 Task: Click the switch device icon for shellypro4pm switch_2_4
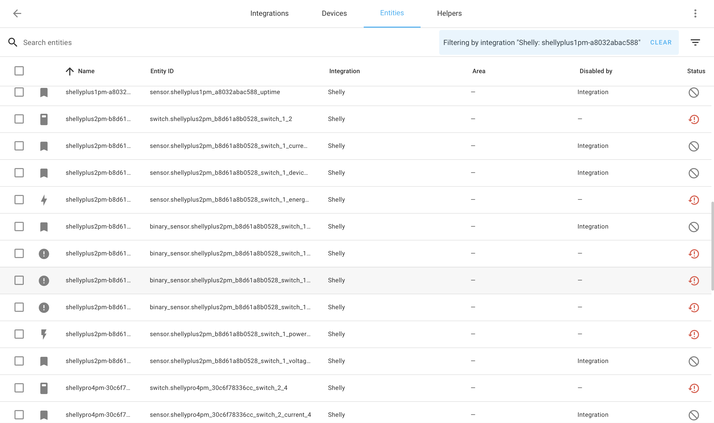tap(44, 388)
